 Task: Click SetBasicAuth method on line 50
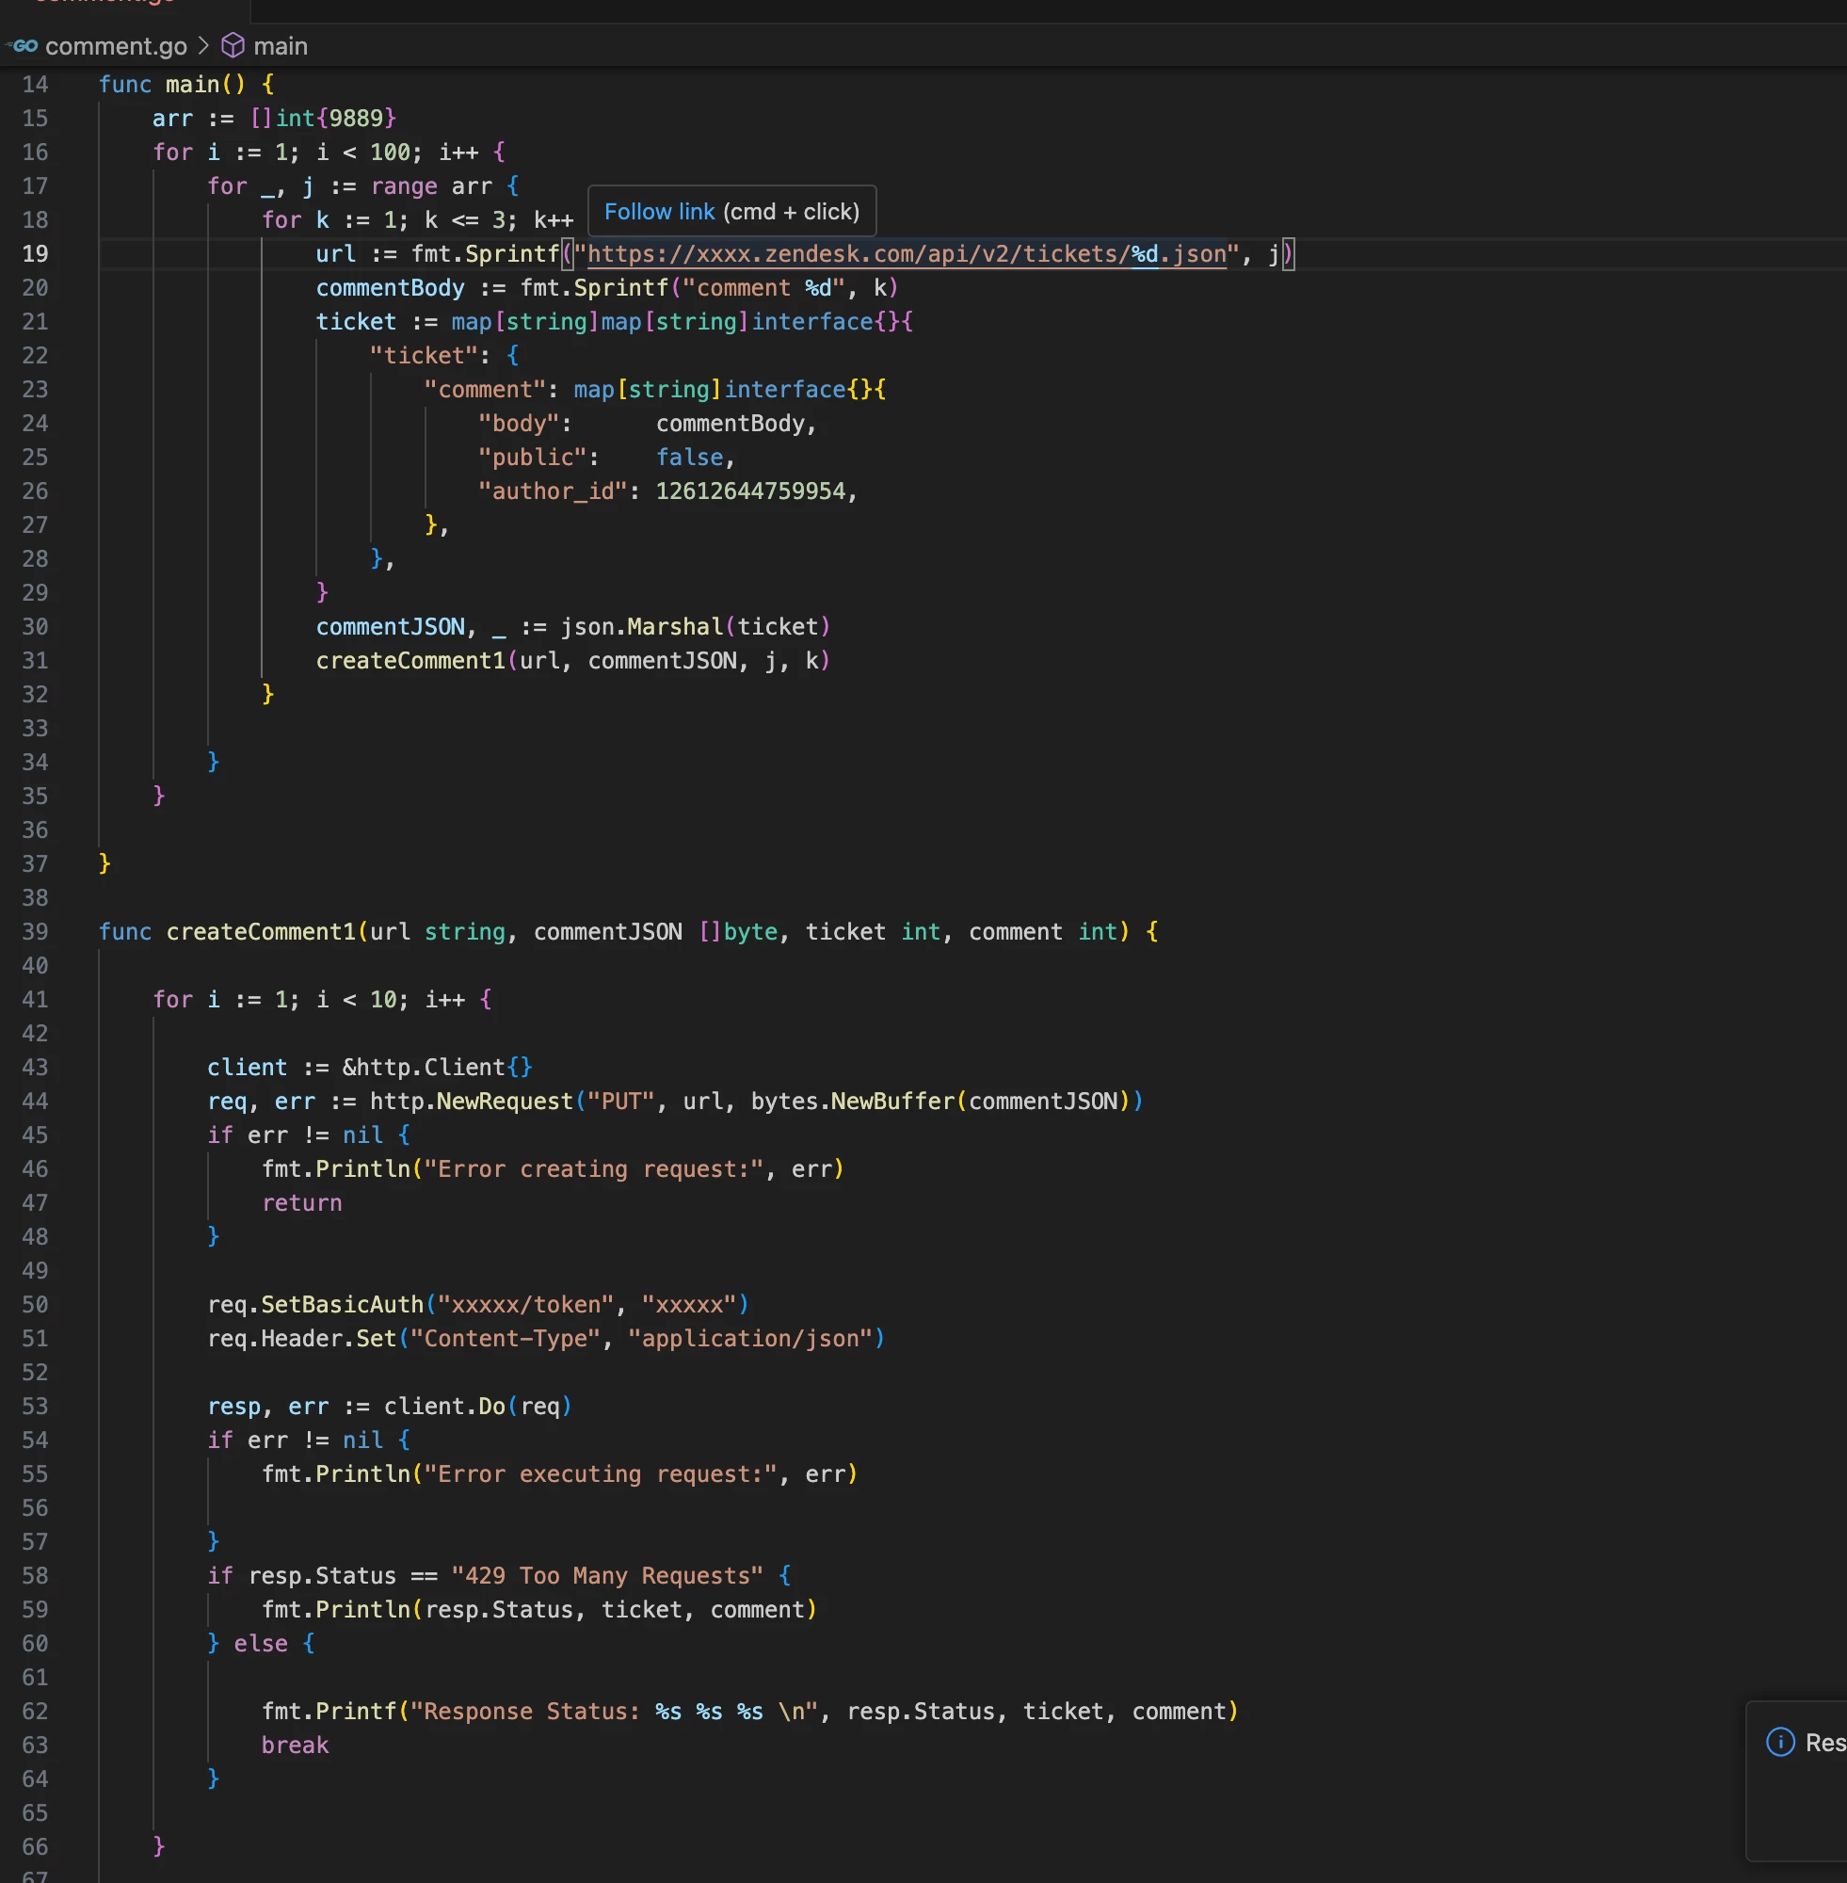(x=342, y=1305)
